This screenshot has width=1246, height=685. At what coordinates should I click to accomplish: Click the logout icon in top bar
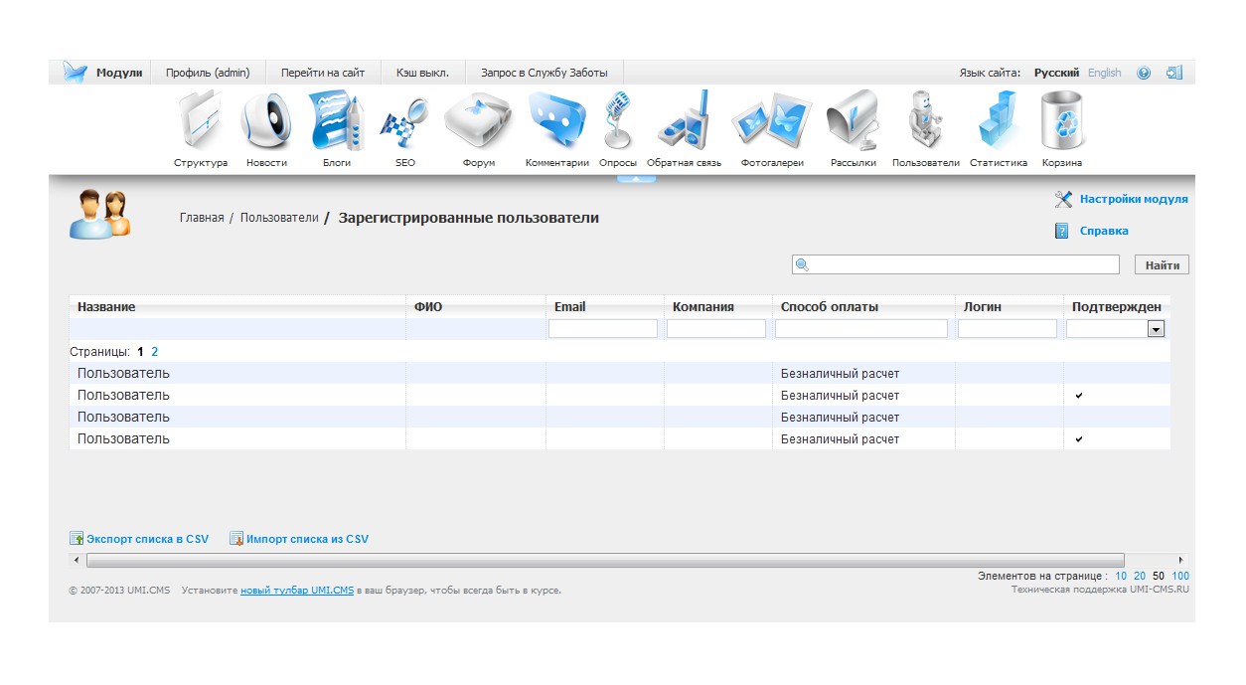coord(1174,73)
